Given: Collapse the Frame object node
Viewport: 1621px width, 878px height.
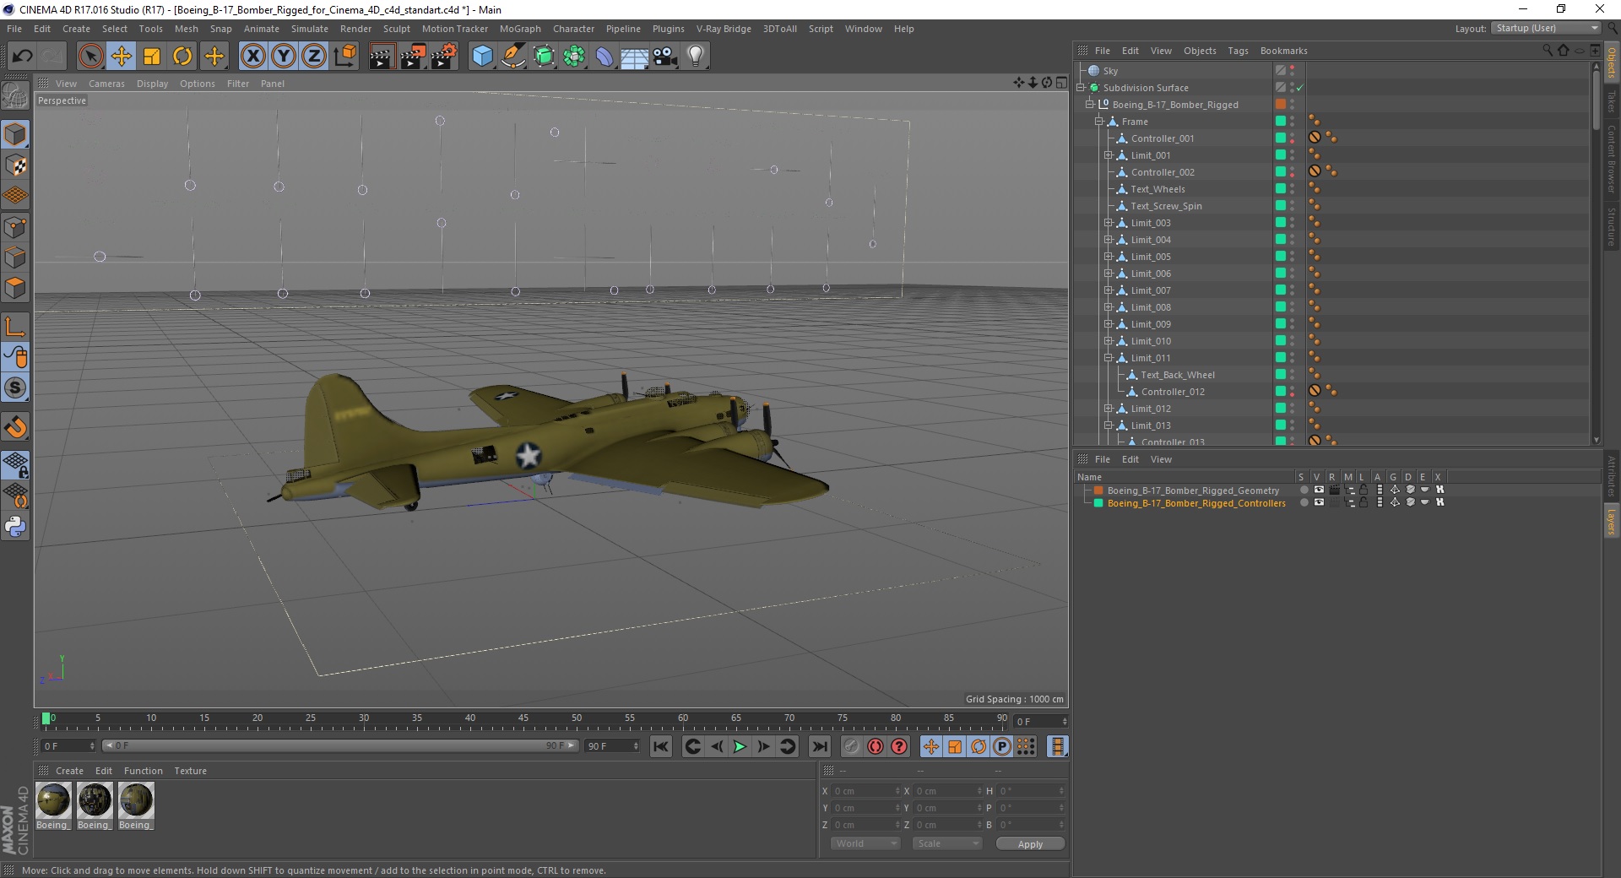Looking at the screenshot, I should pyautogui.click(x=1099, y=122).
